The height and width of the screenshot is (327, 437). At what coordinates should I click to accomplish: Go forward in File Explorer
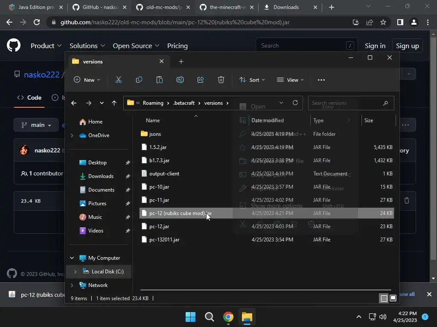coord(89,103)
